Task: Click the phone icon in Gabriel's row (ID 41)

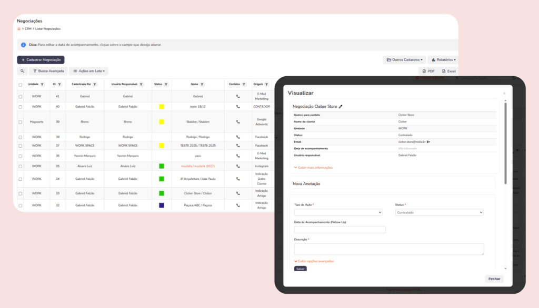Action: [238, 97]
